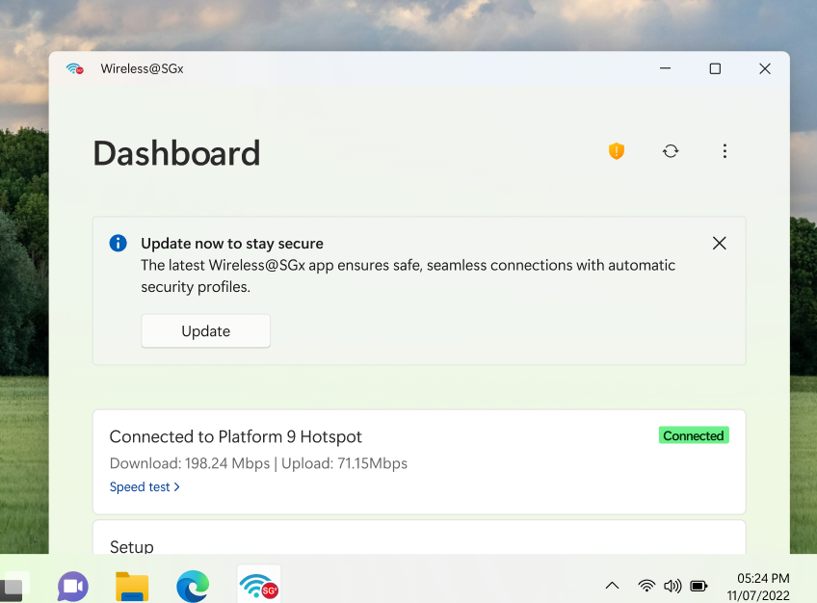Open File Explorer from the taskbar
817x603 pixels.
tap(132, 587)
